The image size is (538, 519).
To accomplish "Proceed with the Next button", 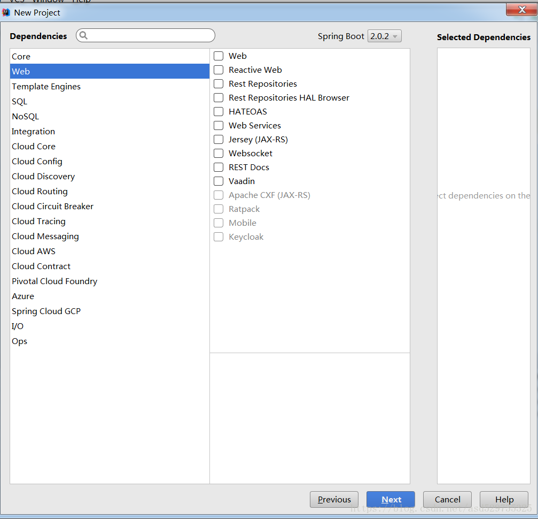I will tap(391, 499).
